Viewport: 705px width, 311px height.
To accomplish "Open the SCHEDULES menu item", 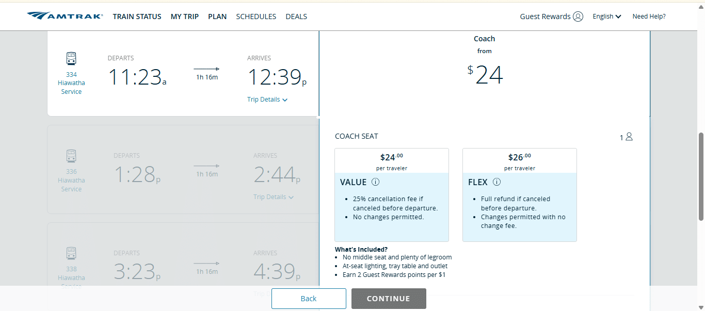I will pos(256,16).
